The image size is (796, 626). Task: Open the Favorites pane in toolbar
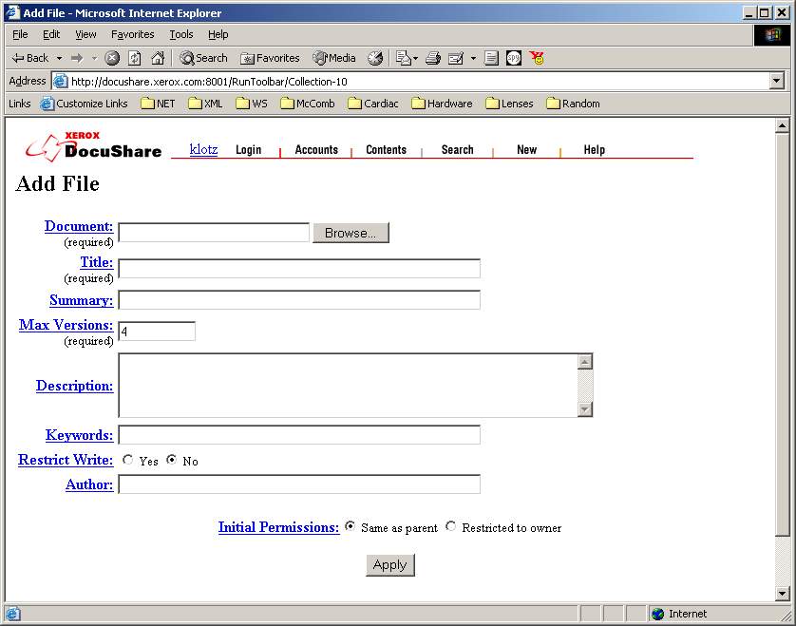[x=270, y=58]
